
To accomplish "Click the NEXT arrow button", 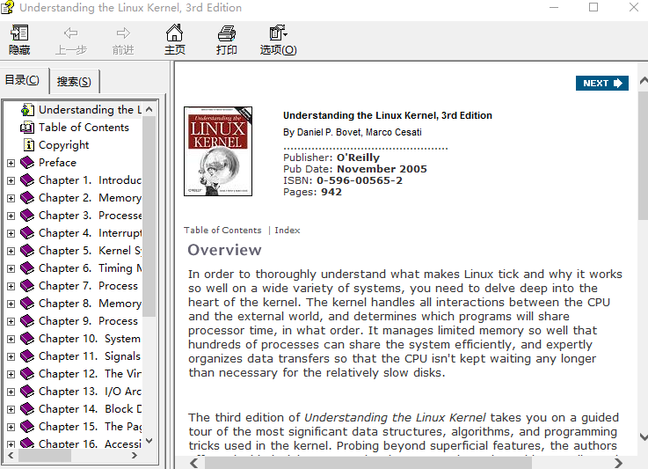I will pyautogui.click(x=602, y=84).
